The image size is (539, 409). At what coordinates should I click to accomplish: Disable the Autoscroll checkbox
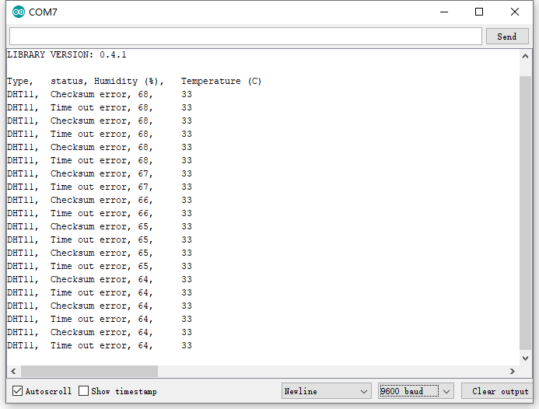(18, 391)
